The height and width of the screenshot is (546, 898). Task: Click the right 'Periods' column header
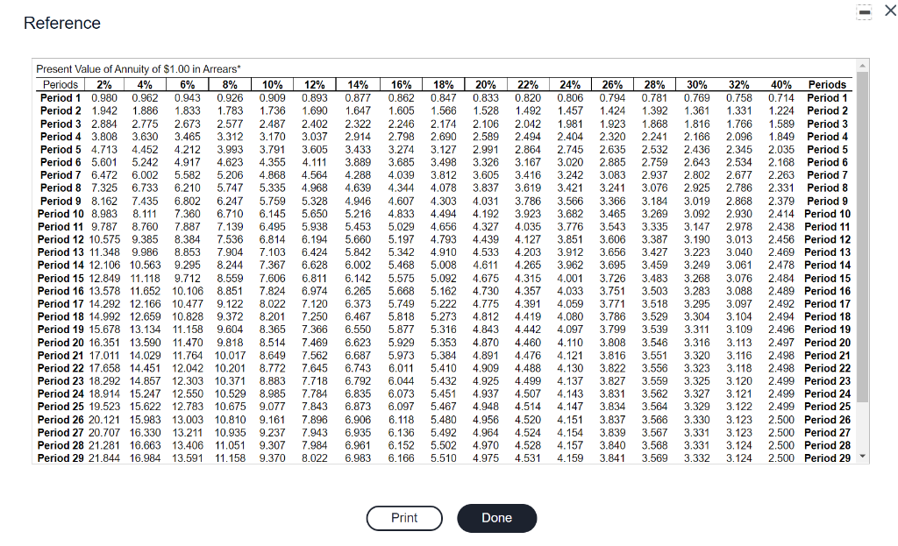(x=827, y=85)
